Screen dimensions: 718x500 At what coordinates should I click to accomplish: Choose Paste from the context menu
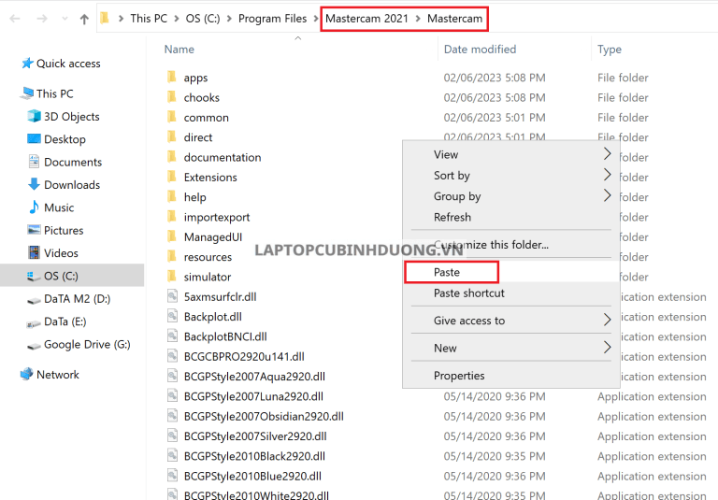[447, 272]
